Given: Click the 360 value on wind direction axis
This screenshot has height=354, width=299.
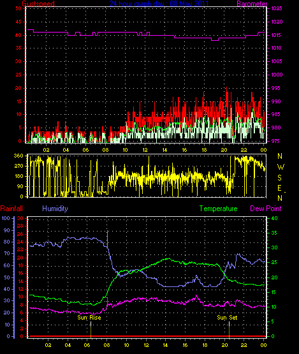Looking at the screenshot, I should coord(18,156).
